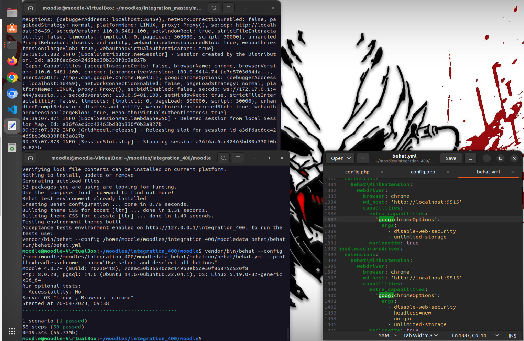524x341 pixels.
Task: Click highlighted 'goog:' on line 1400
Action: (386, 295)
